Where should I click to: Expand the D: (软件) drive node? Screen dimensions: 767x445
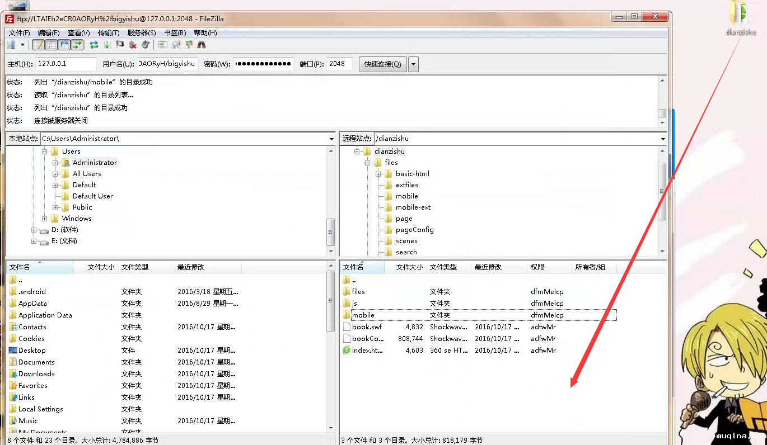[34, 230]
